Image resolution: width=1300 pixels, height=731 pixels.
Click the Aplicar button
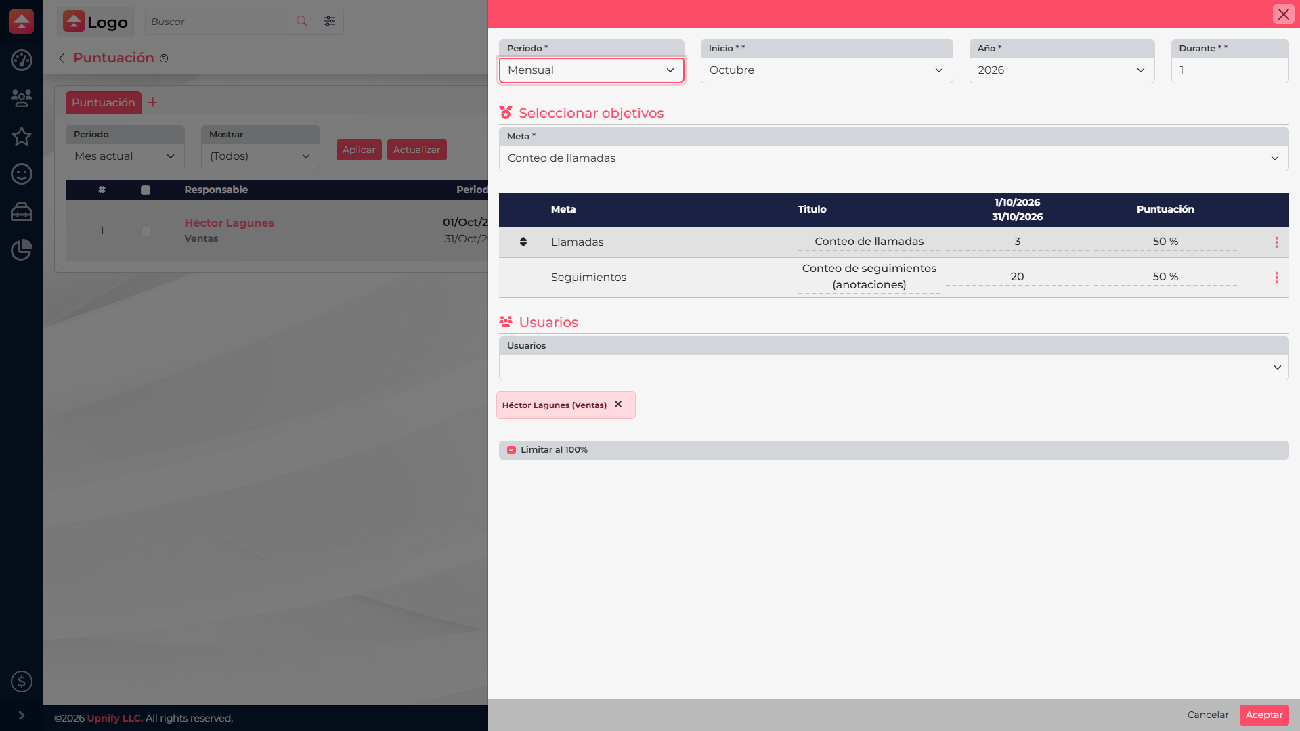[x=359, y=150]
